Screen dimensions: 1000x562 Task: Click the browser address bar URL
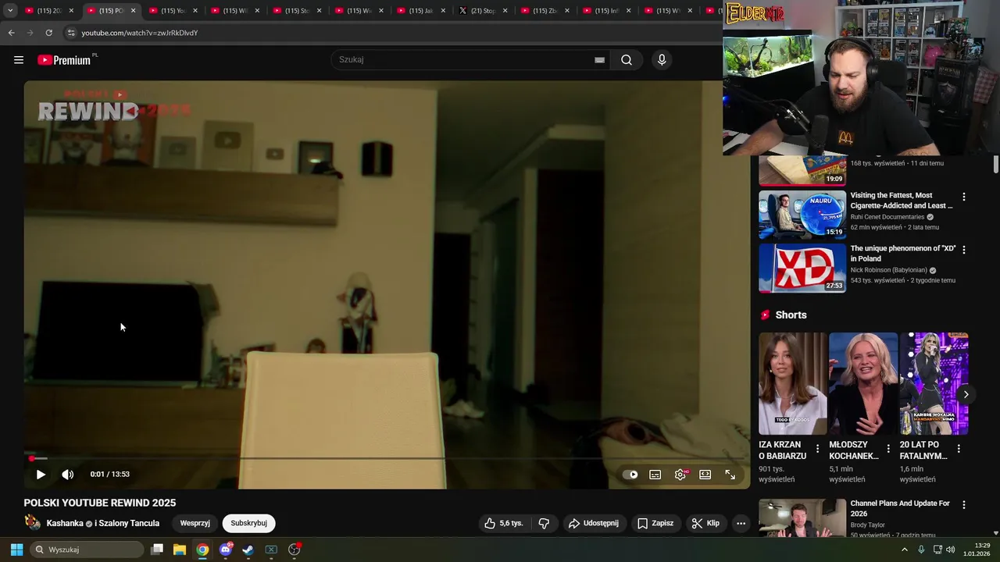pos(140,33)
